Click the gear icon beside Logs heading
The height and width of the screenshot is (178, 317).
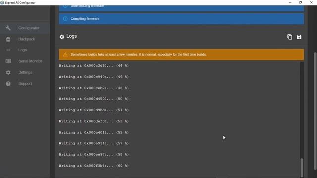[62, 37]
